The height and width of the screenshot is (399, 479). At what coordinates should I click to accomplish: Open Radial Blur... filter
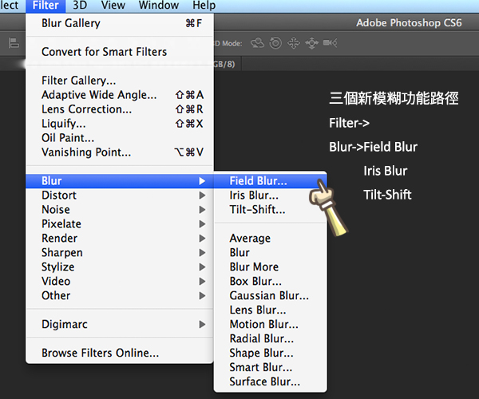click(x=271, y=339)
